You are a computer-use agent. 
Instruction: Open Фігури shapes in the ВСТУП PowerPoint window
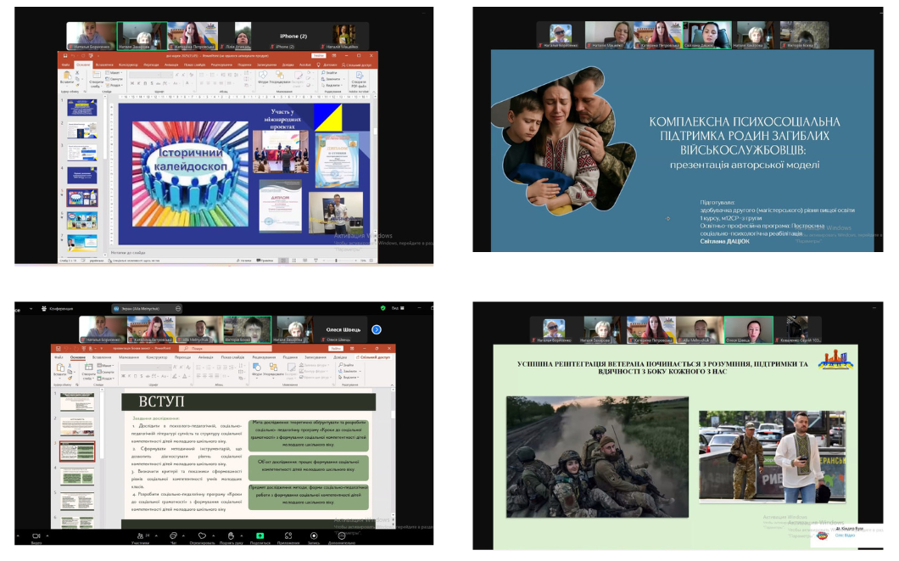(256, 369)
